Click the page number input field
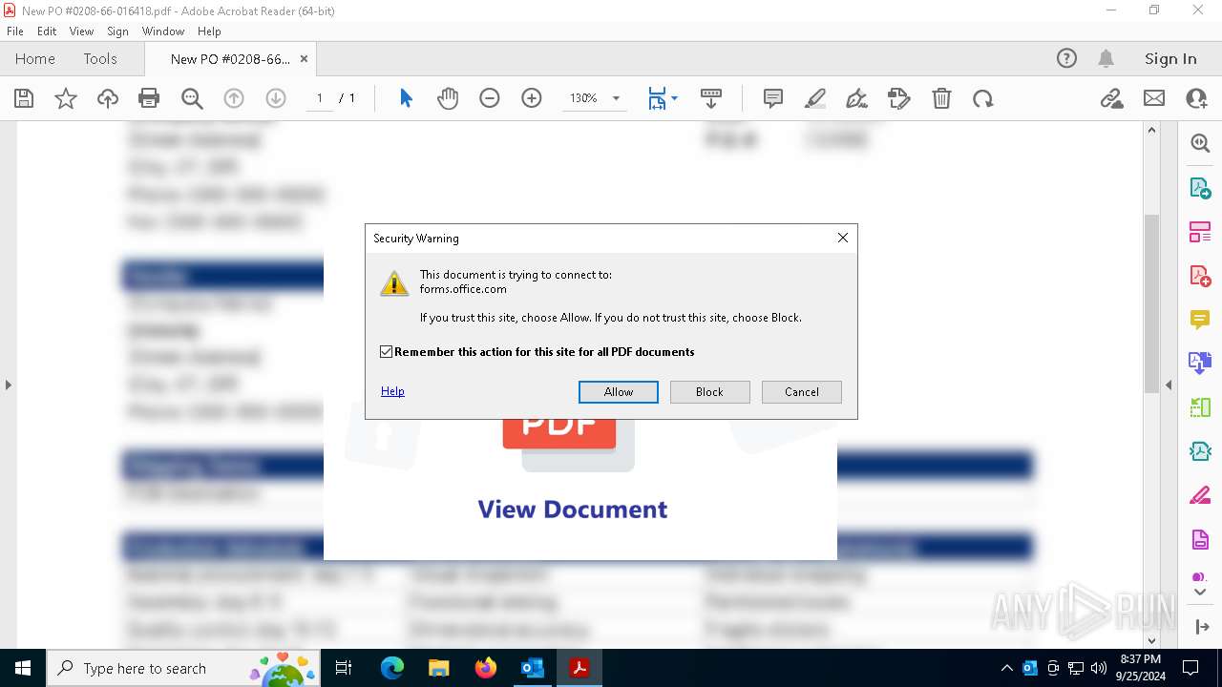This screenshot has height=687, width=1222. (319, 98)
